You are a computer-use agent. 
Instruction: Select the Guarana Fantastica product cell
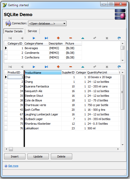coord(43,86)
